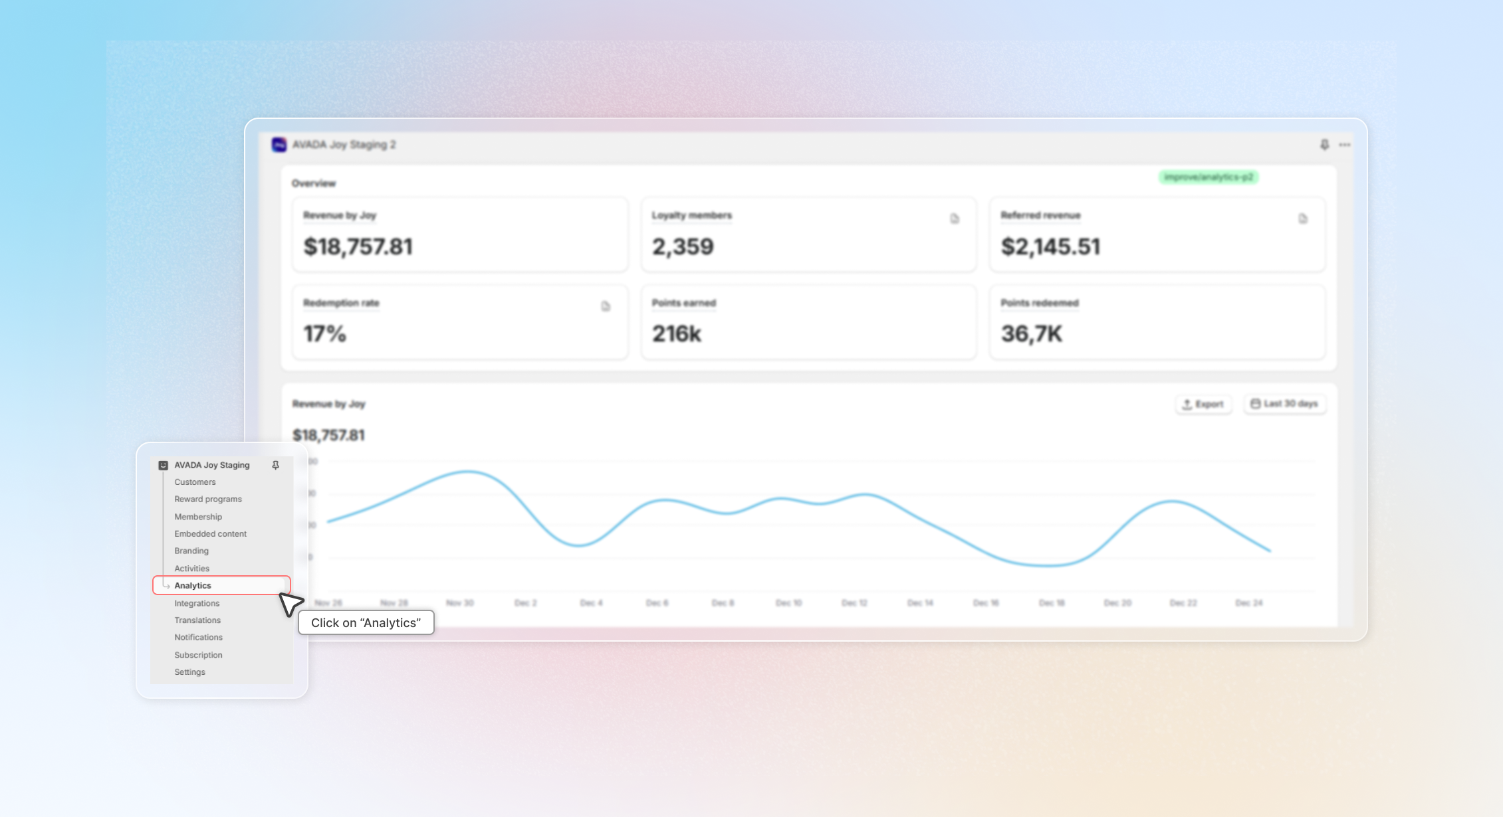Select Analytics in the sidebar
Viewport: 1503px width, 817px height.
[193, 585]
